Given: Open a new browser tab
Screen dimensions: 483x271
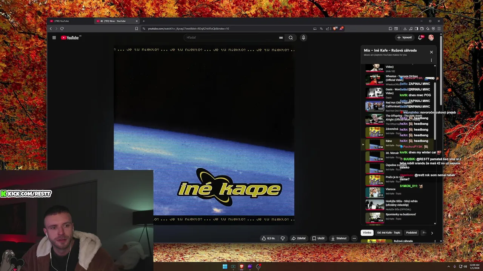Looking at the screenshot, I should pyautogui.click(x=143, y=21).
